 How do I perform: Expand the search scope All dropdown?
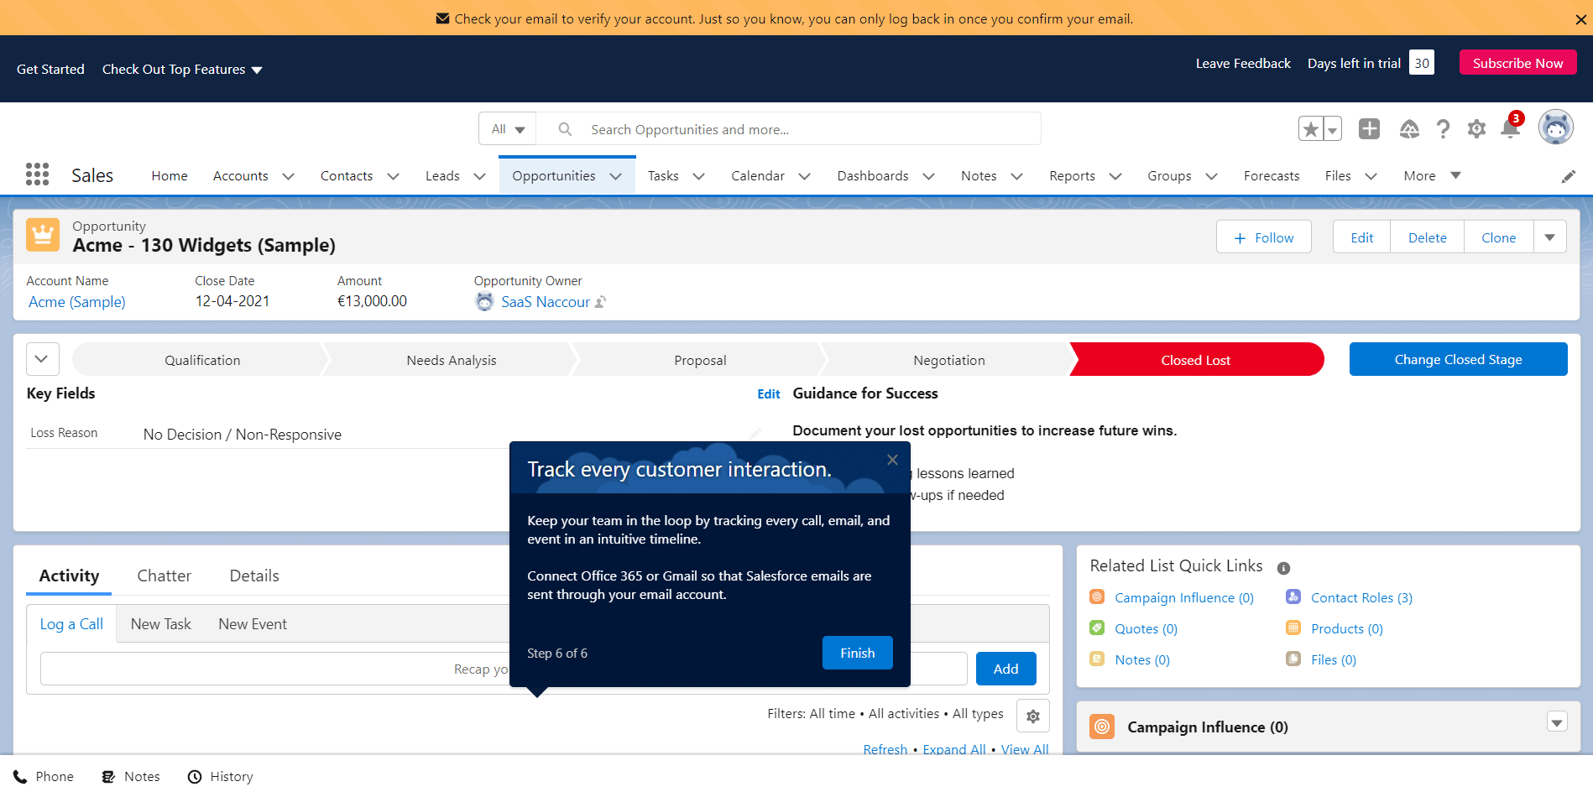(x=508, y=129)
